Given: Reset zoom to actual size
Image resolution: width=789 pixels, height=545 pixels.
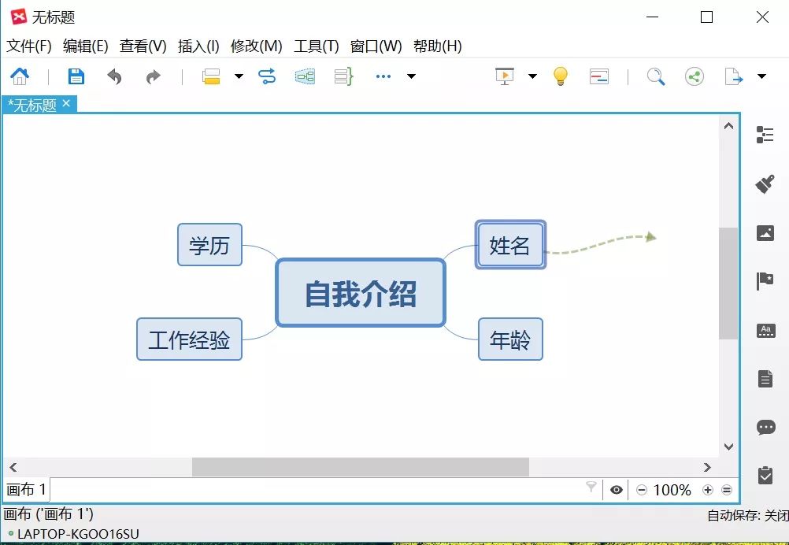Looking at the screenshot, I should pyautogui.click(x=727, y=490).
